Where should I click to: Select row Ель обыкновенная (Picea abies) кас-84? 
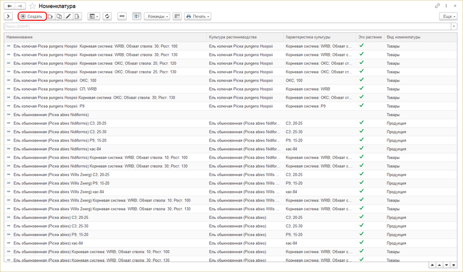click(230, 243)
